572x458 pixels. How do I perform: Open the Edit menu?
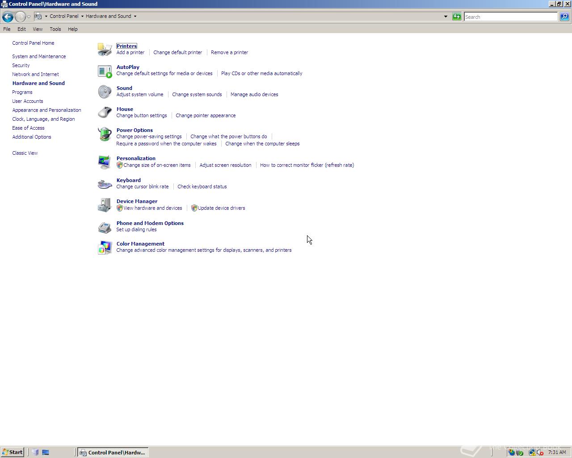pos(21,29)
